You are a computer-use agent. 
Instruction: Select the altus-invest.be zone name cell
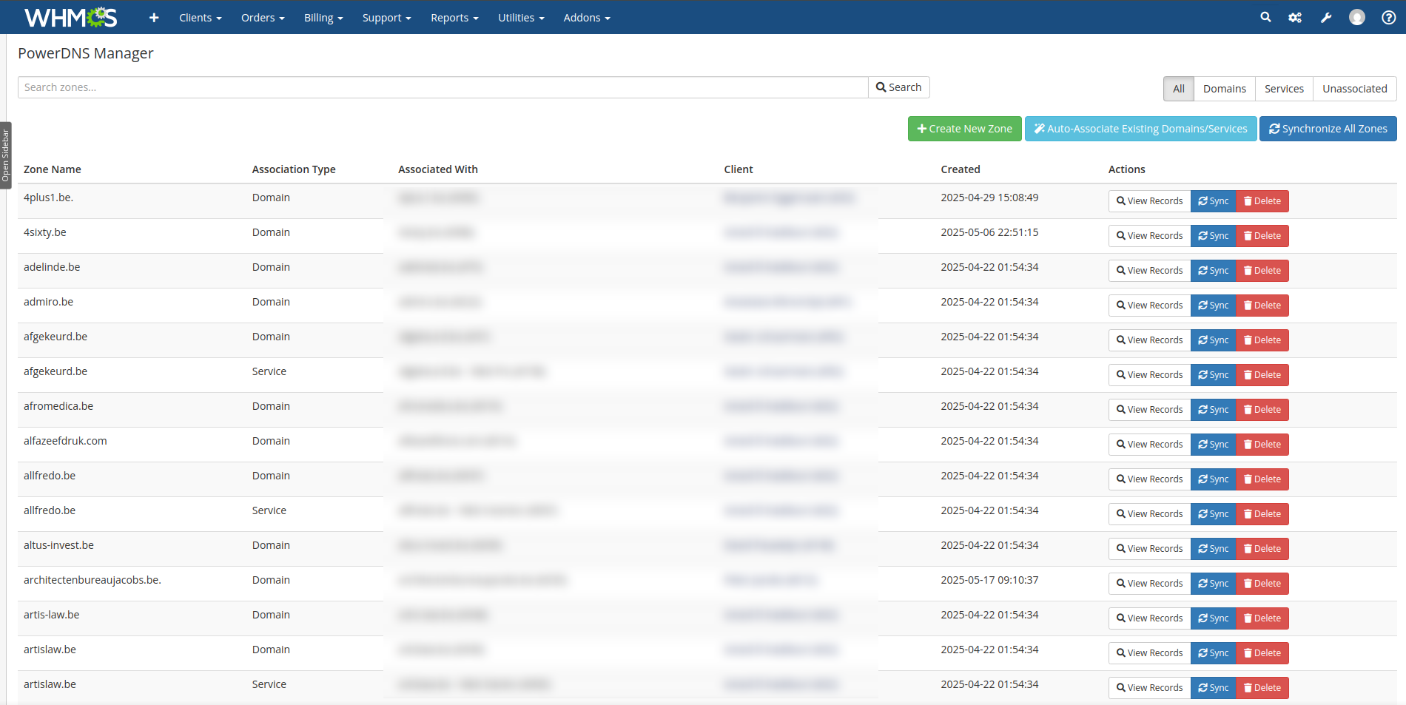(58, 545)
